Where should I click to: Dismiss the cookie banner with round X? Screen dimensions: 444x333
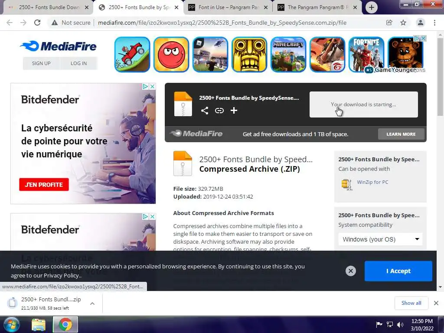click(x=350, y=271)
